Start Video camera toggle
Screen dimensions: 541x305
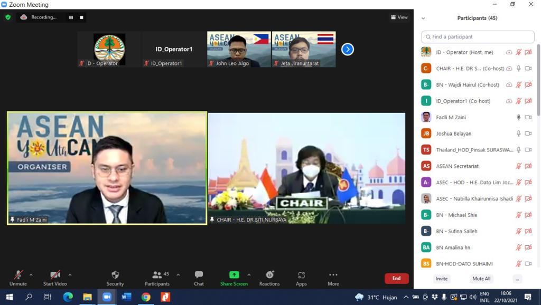pyautogui.click(x=55, y=275)
